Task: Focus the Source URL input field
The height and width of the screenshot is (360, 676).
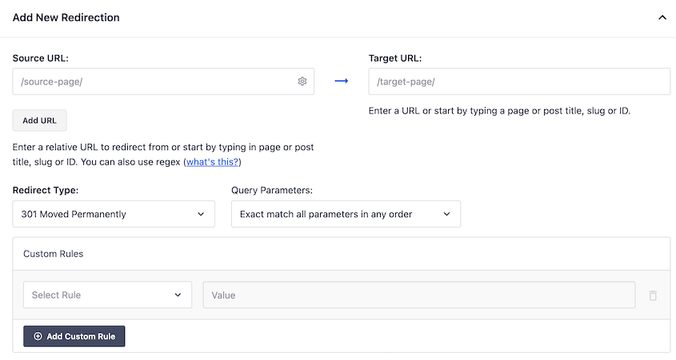Action: click(x=163, y=81)
